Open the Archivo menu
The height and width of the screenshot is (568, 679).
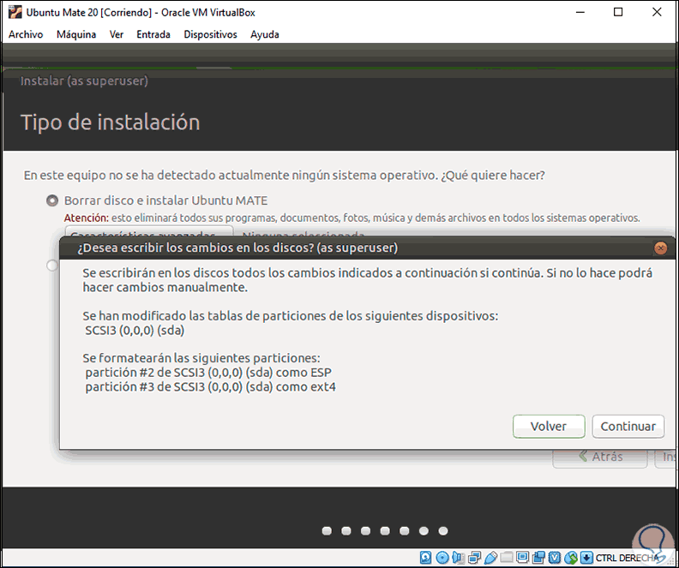click(26, 34)
